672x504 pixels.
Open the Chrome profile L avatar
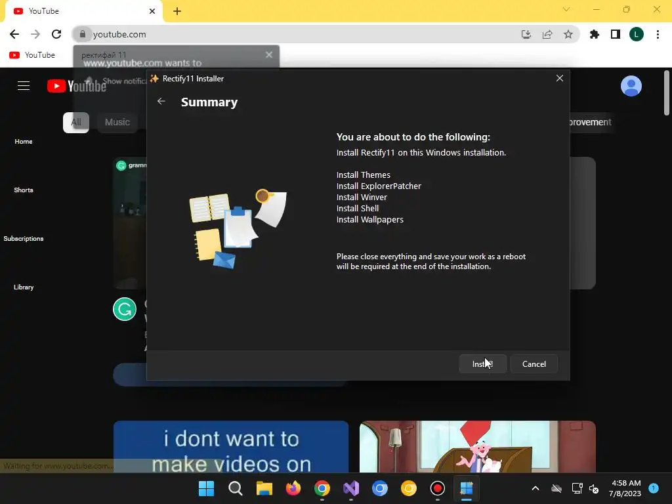(x=637, y=34)
